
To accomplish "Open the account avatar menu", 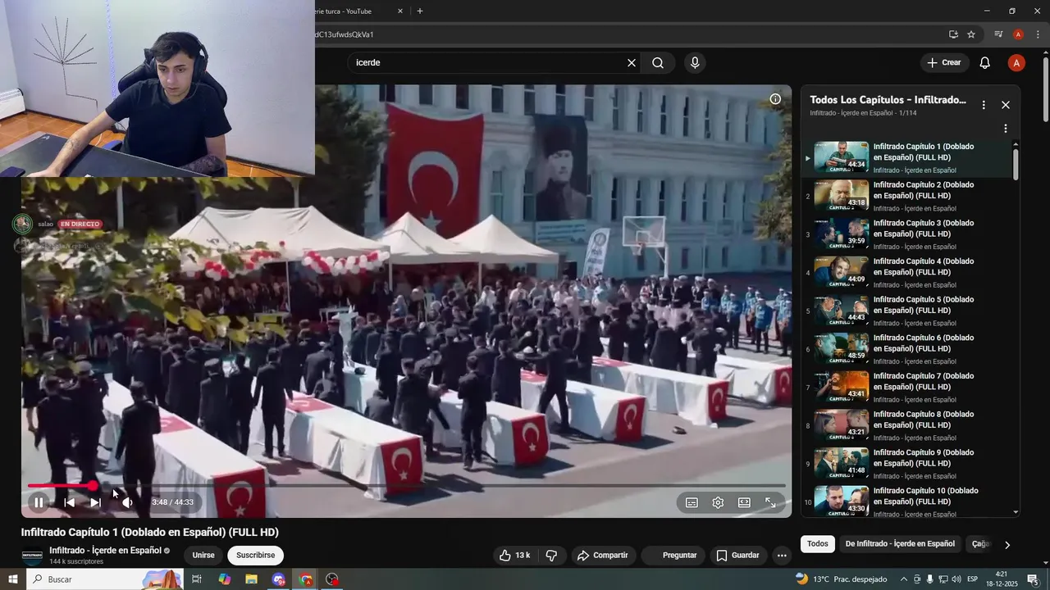I will pos(1016,62).
